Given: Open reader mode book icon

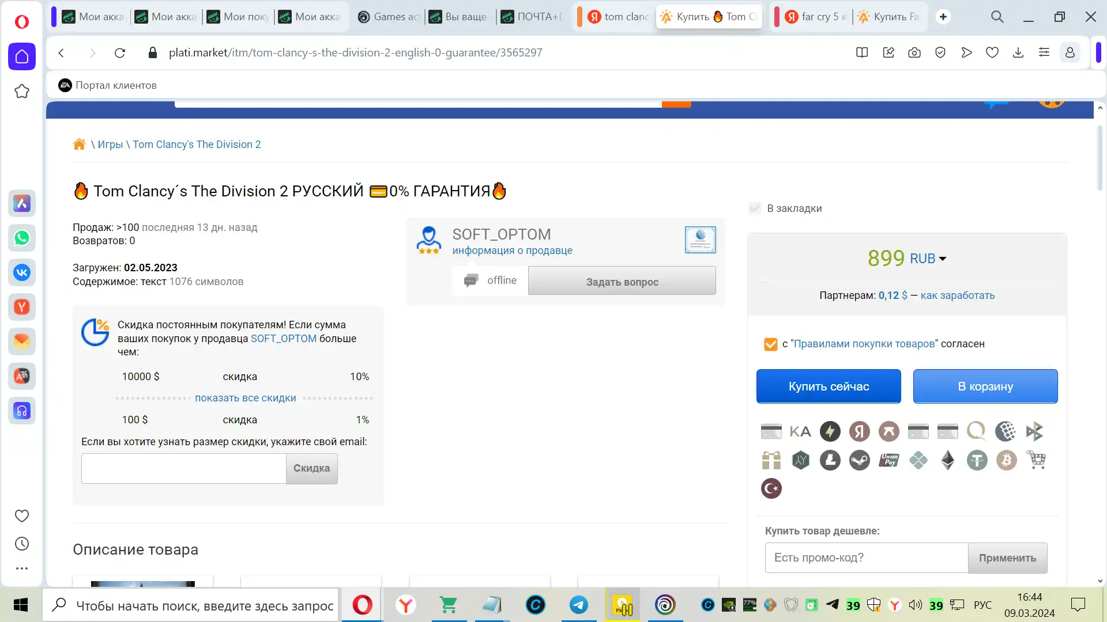Looking at the screenshot, I should coord(862,53).
